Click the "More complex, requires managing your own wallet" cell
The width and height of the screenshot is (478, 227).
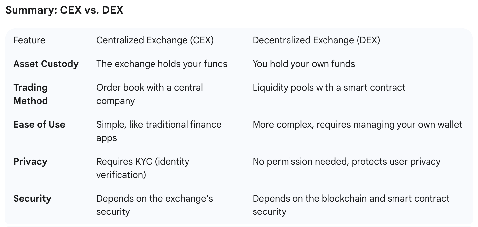pos(357,125)
